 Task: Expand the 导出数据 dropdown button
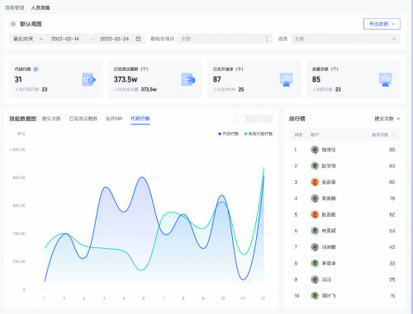(x=382, y=24)
